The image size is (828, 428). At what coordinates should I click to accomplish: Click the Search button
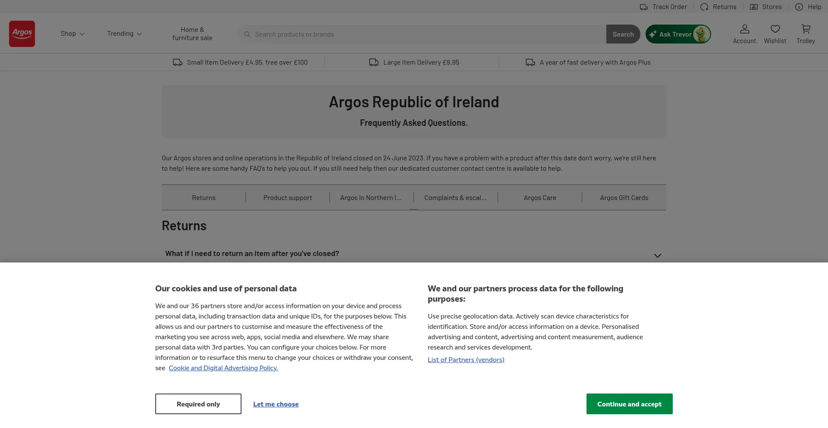623,34
